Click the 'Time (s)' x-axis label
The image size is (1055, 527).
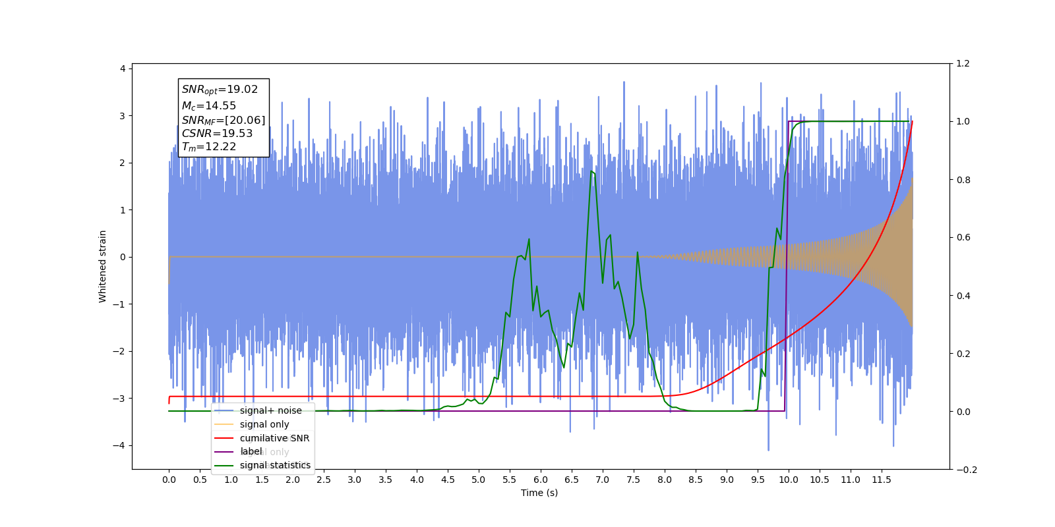pos(539,493)
